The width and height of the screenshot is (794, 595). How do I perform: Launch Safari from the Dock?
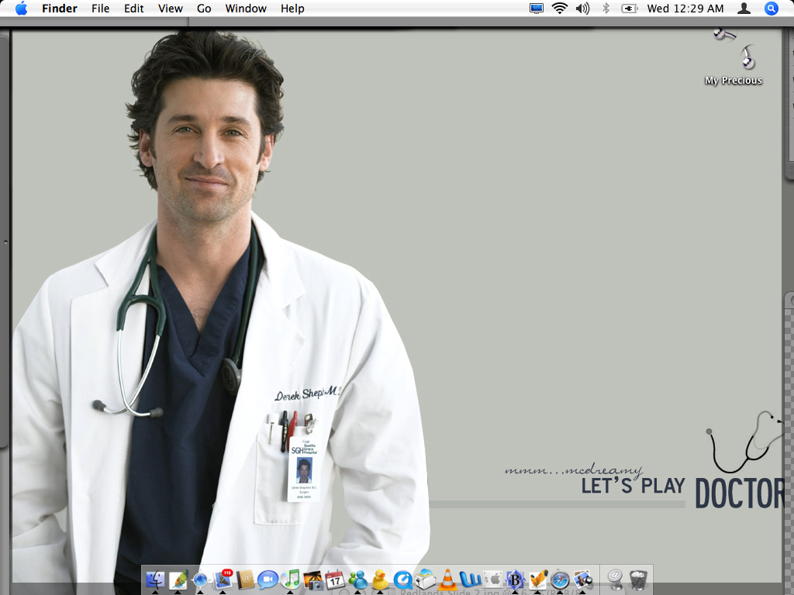click(560, 580)
